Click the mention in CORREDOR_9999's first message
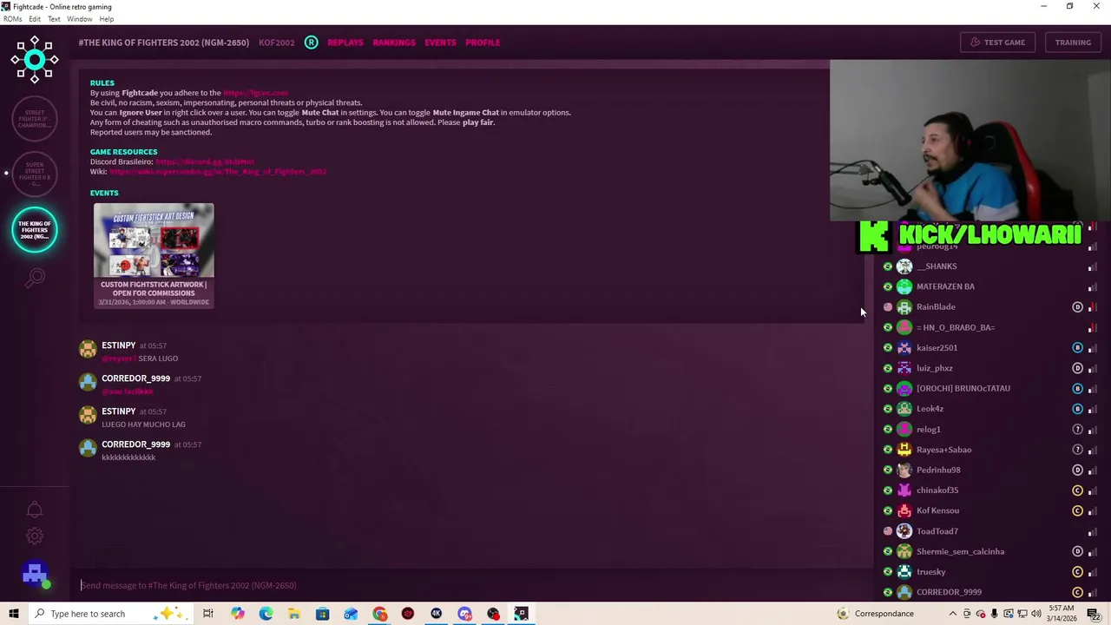The width and height of the screenshot is (1111, 625). 128,391
